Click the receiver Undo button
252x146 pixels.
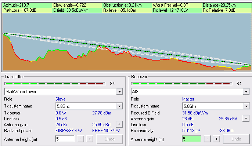(236, 139)
